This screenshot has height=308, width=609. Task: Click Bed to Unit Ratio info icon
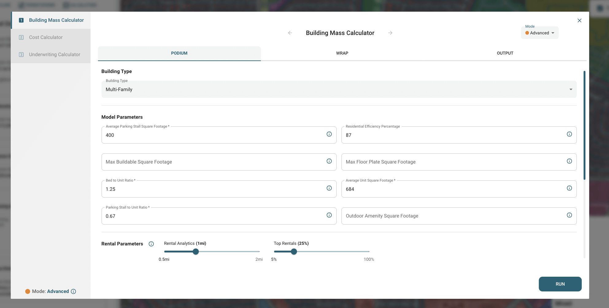pos(329,188)
